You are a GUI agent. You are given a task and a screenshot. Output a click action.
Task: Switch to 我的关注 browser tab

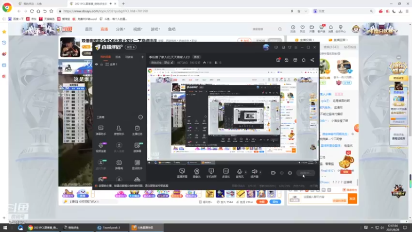[33, 4]
